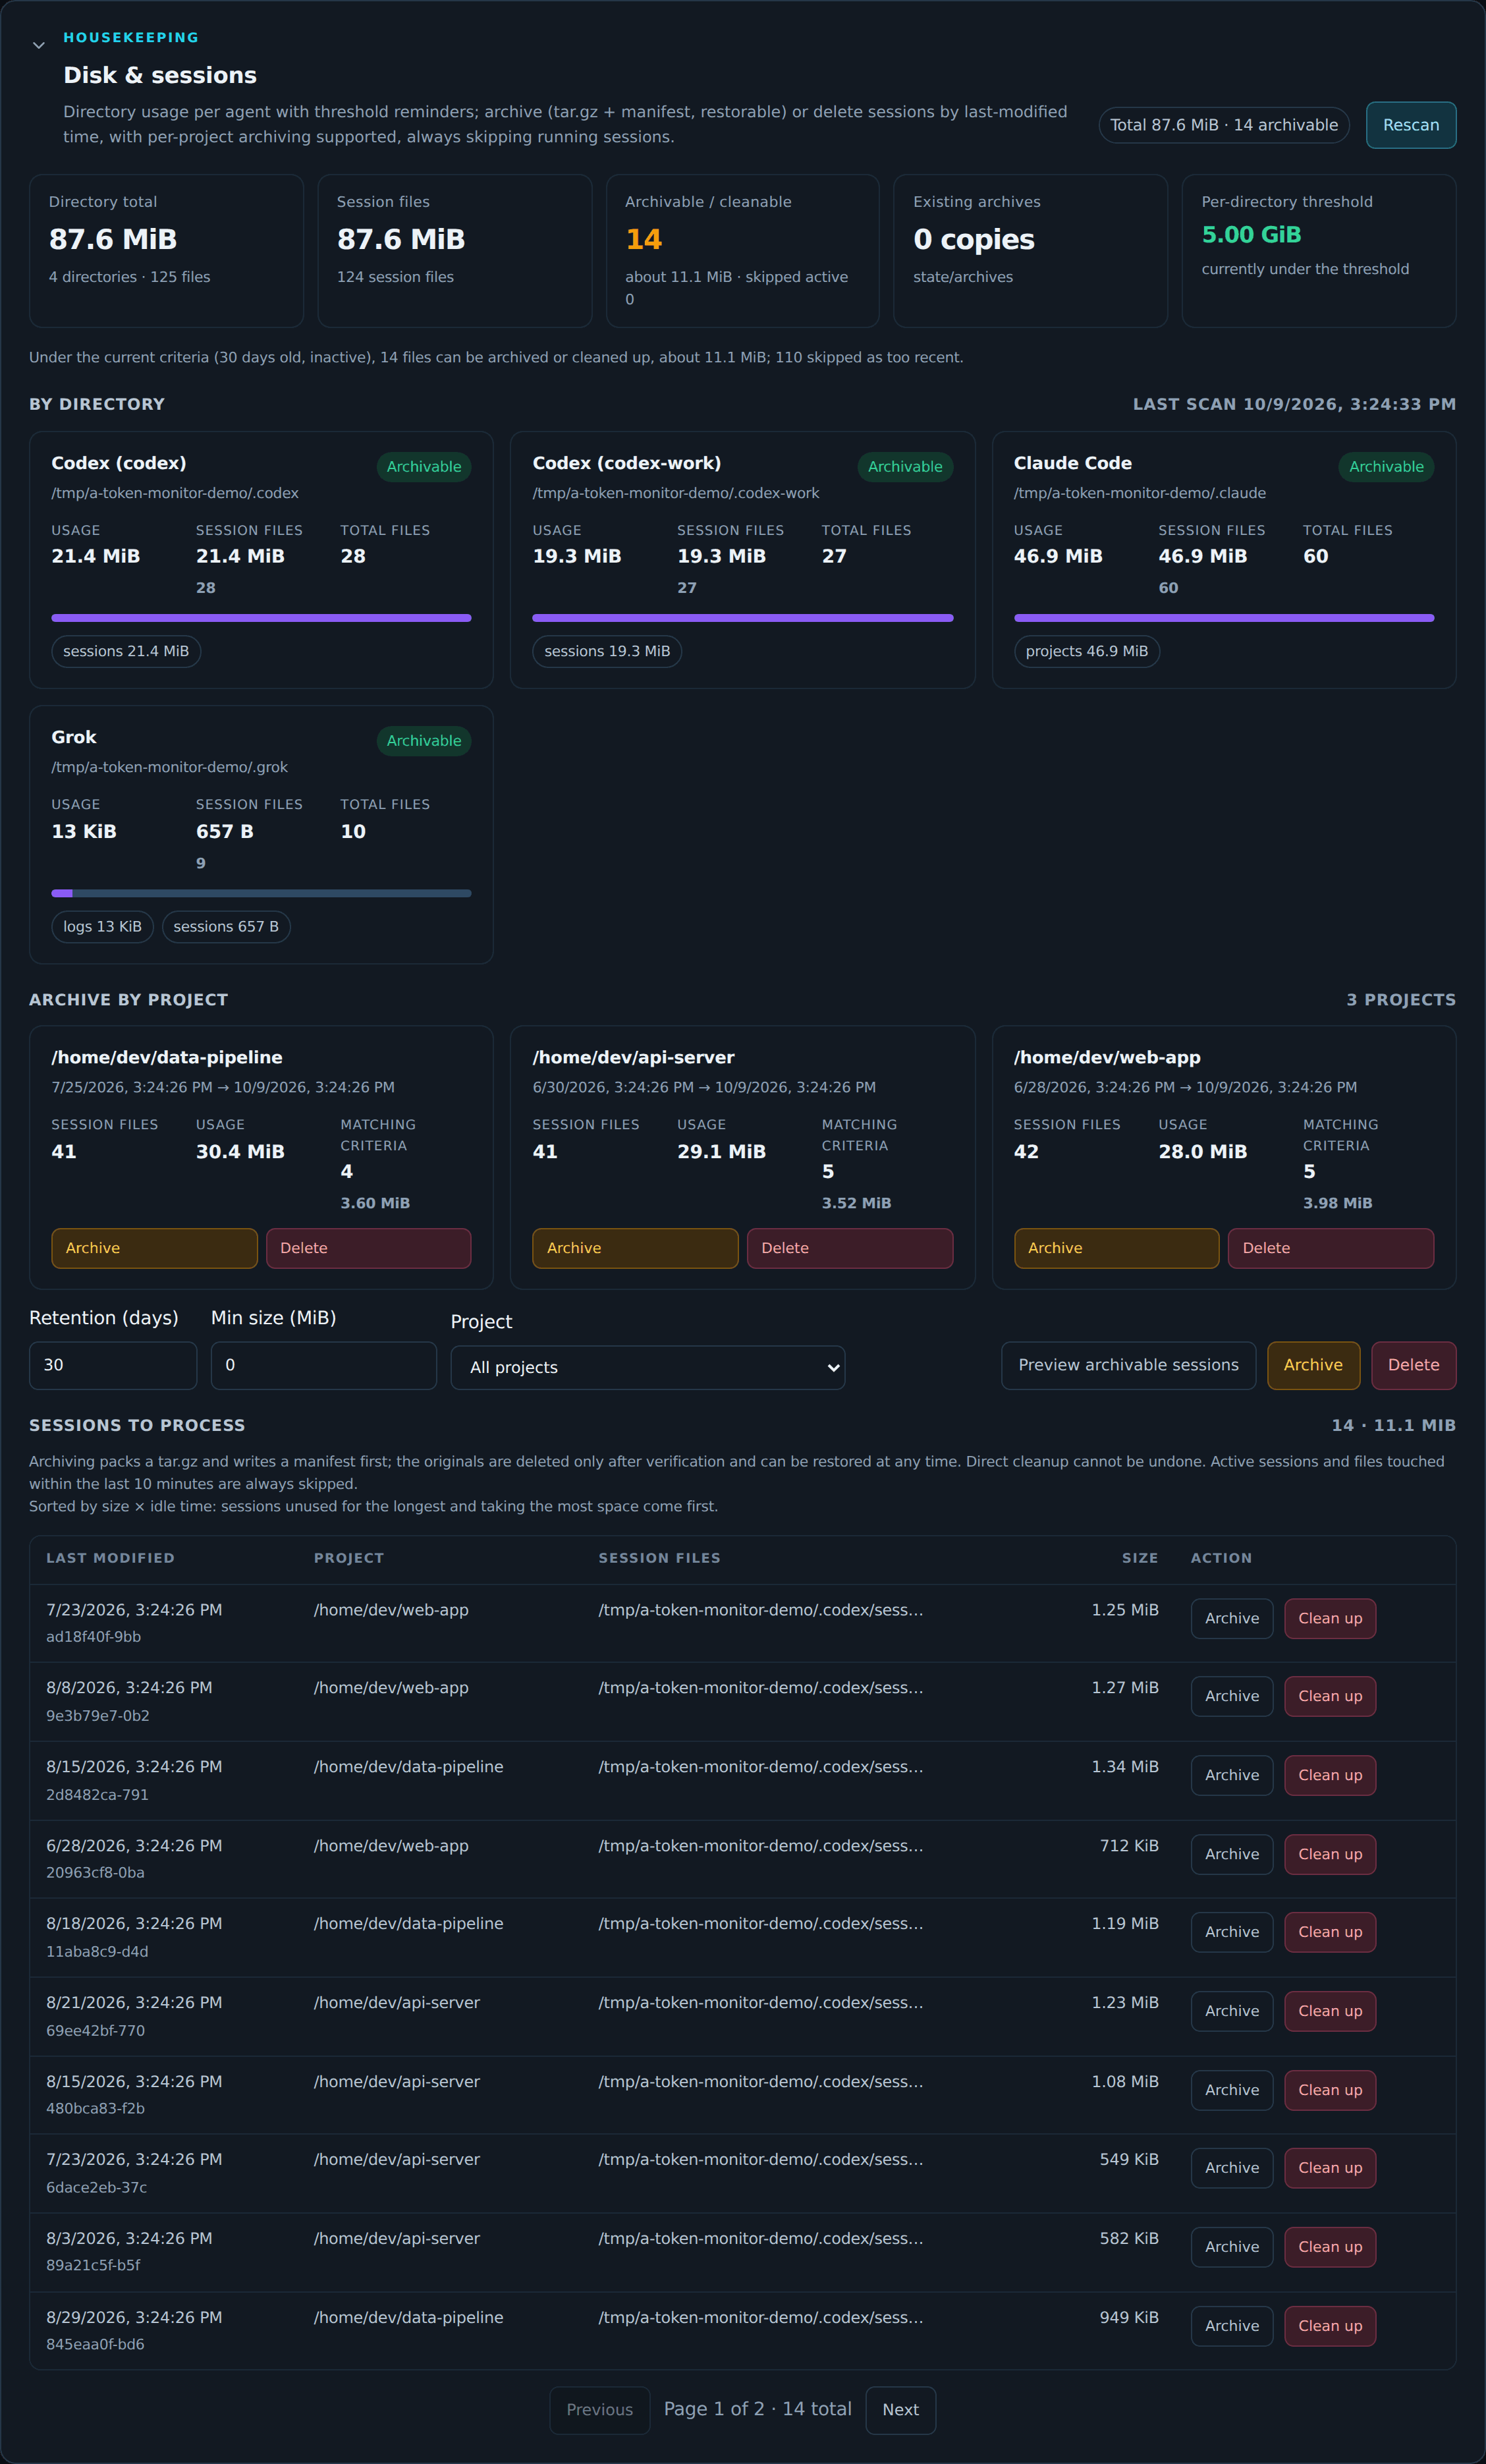Clean up session 480bca83-f2b

(x=1329, y=2090)
